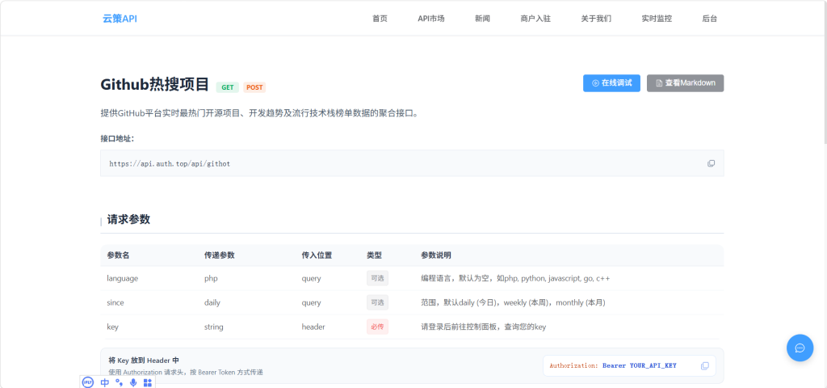Click the Github热搜项目 page title

pyautogui.click(x=155, y=84)
